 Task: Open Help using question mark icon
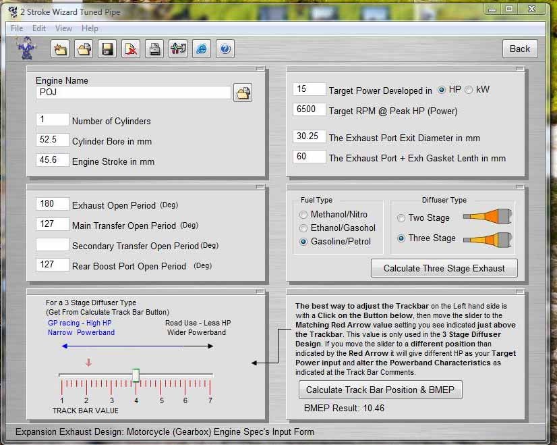click(x=225, y=49)
